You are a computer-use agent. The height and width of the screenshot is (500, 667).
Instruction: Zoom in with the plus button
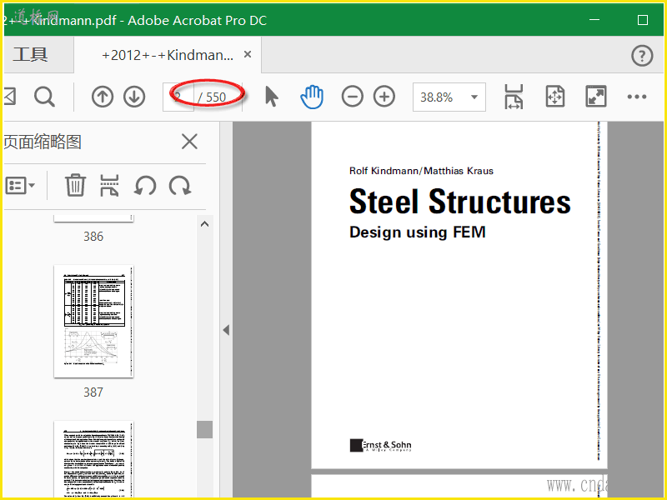(384, 97)
